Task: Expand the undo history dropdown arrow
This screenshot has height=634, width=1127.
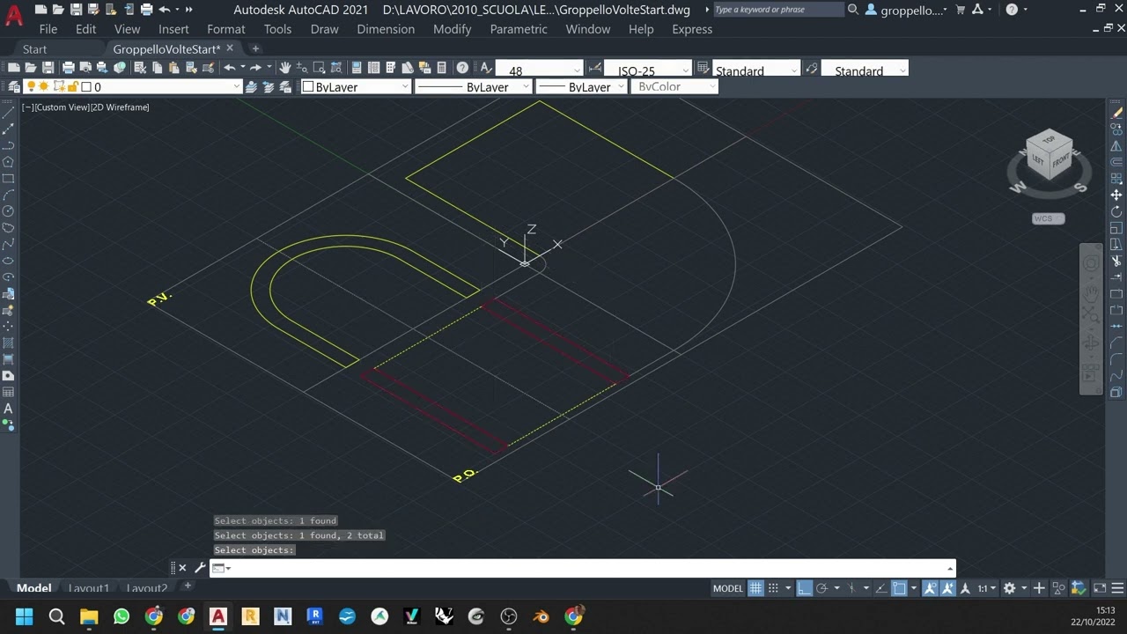Action: (x=176, y=10)
